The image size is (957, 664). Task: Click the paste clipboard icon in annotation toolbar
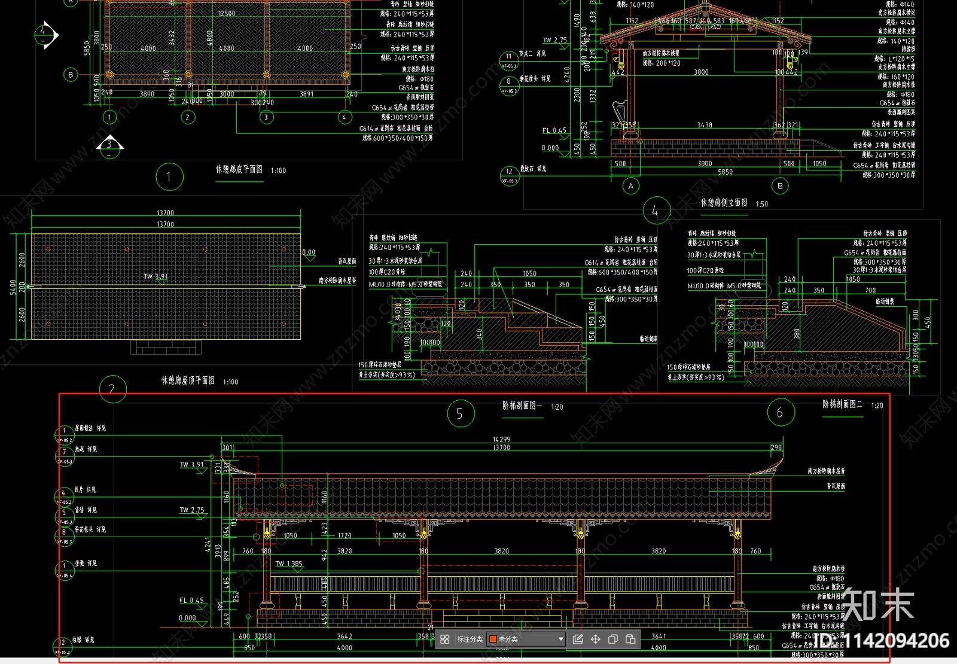(x=630, y=639)
